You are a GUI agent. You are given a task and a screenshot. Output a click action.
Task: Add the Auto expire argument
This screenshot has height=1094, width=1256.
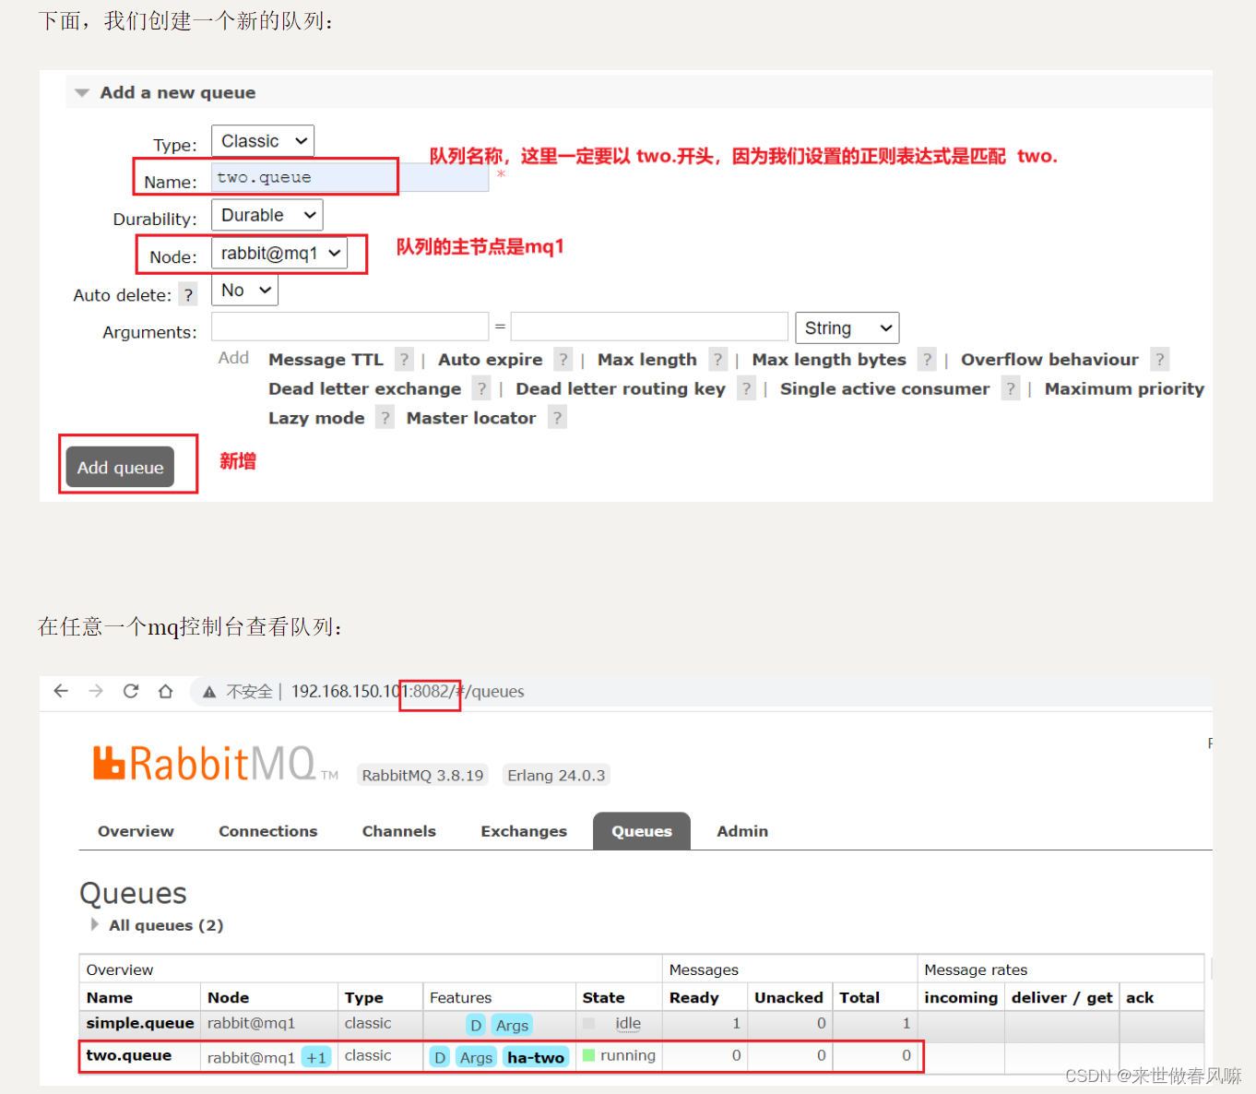coord(491,360)
